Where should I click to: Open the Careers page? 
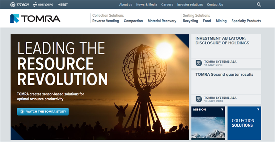167,4
